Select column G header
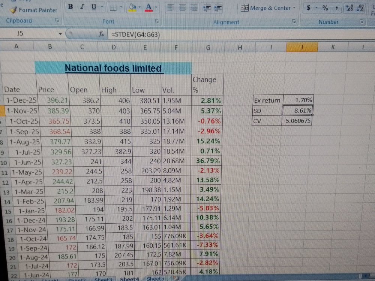The height and width of the screenshot is (281, 375). pos(208,48)
